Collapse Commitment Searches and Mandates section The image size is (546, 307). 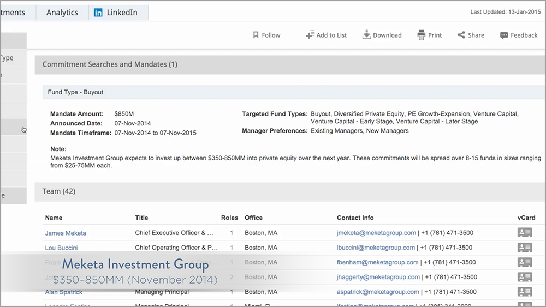pos(290,64)
